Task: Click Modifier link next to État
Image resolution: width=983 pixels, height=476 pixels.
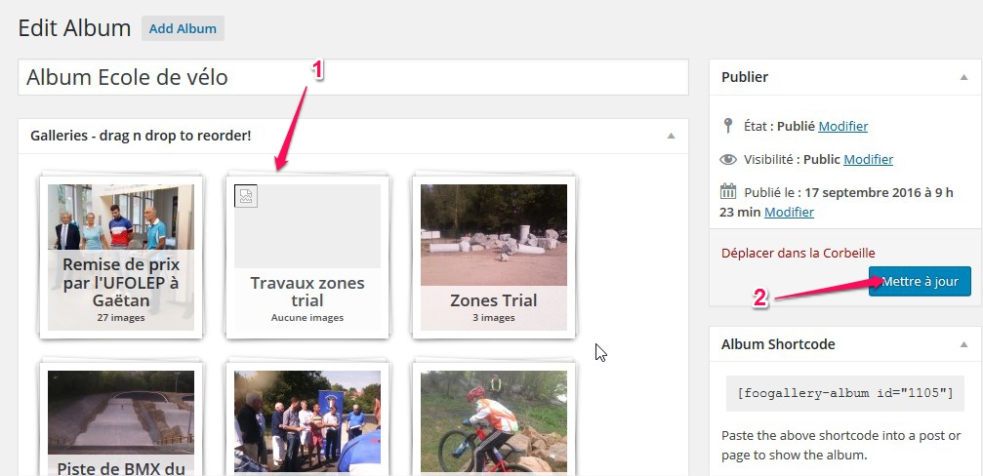Action: 842,126
